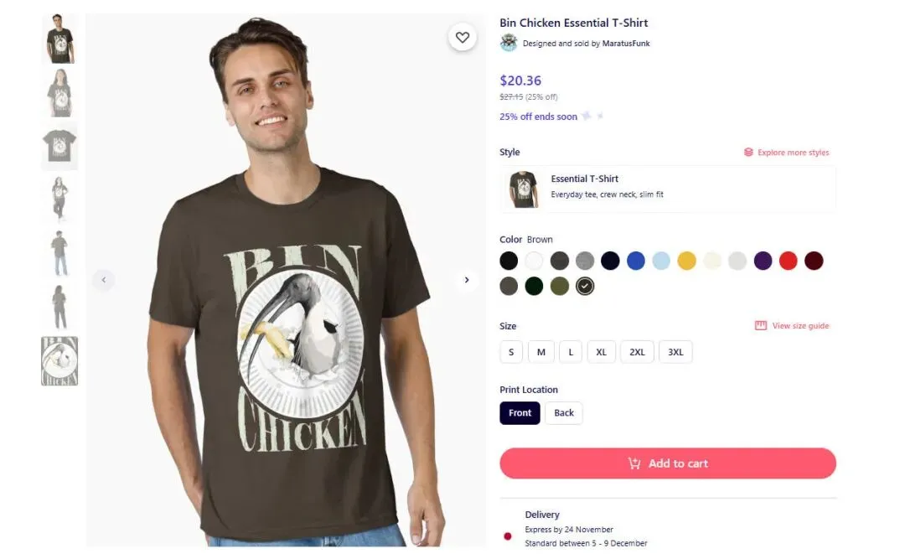The width and height of the screenshot is (905, 554).
Task: Select Front print location
Action: [x=520, y=412]
